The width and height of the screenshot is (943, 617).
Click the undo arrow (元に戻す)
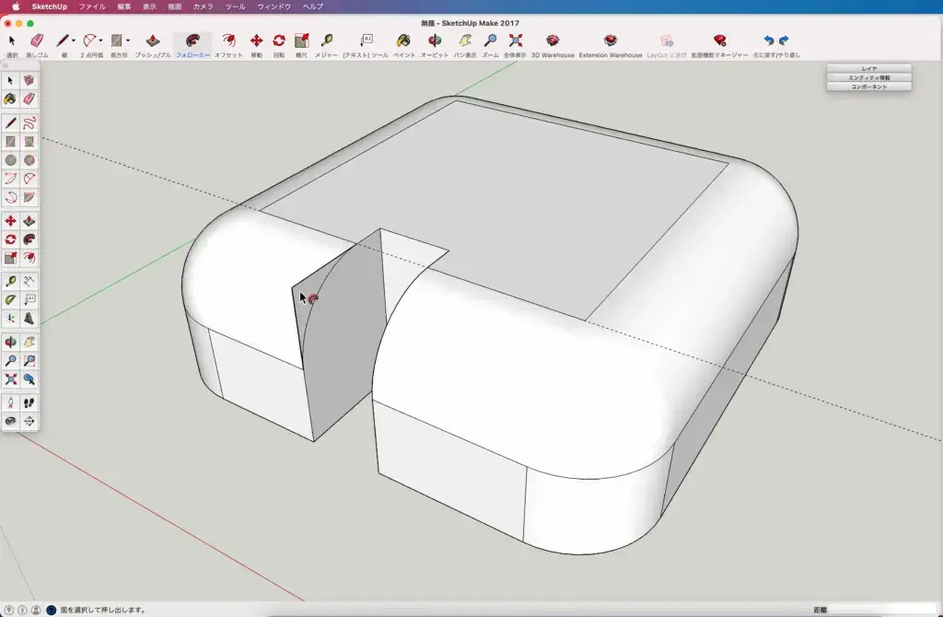(769, 41)
